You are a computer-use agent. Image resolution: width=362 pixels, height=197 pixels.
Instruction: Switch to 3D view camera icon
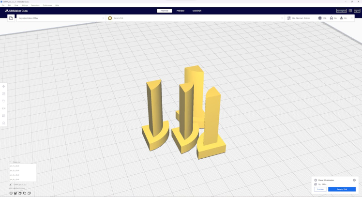tap(11, 193)
